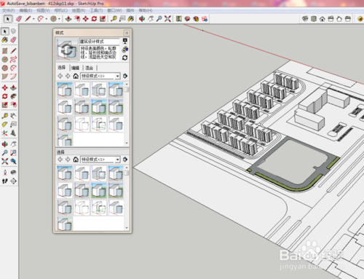Open the Circle tool dropdown arrow in top toolbar
364x279 pixels.
59,19
